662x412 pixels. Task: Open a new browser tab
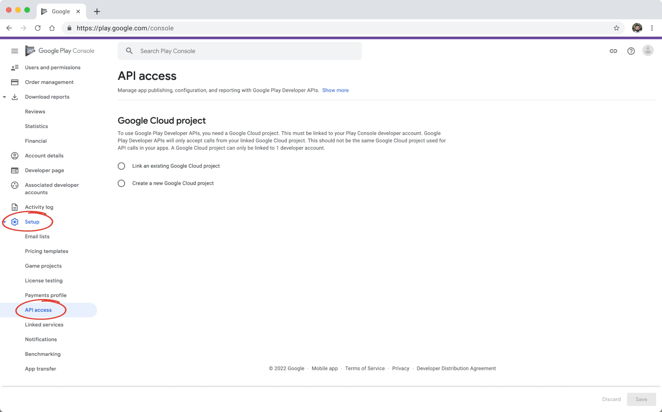[x=97, y=11]
